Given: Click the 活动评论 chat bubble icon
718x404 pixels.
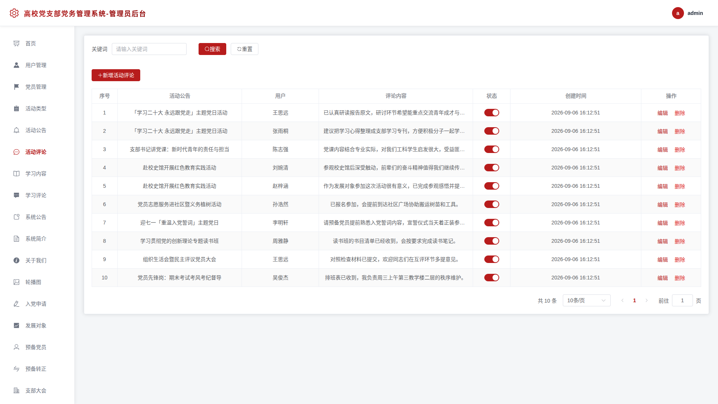Looking at the screenshot, I should click(16, 152).
